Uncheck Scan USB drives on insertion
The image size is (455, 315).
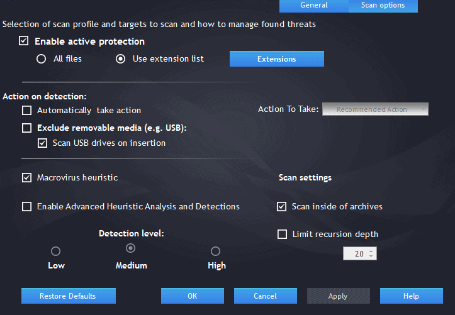coord(42,143)
